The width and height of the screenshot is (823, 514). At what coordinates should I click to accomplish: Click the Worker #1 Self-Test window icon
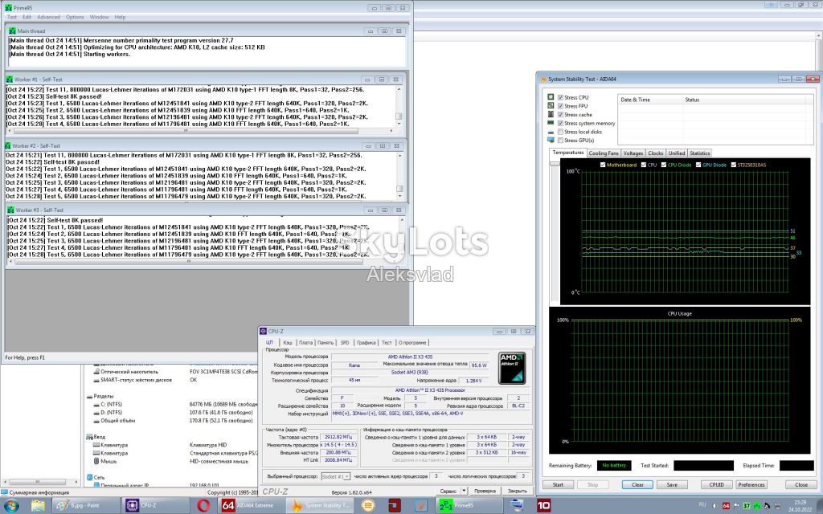click(x=10, y=80)
